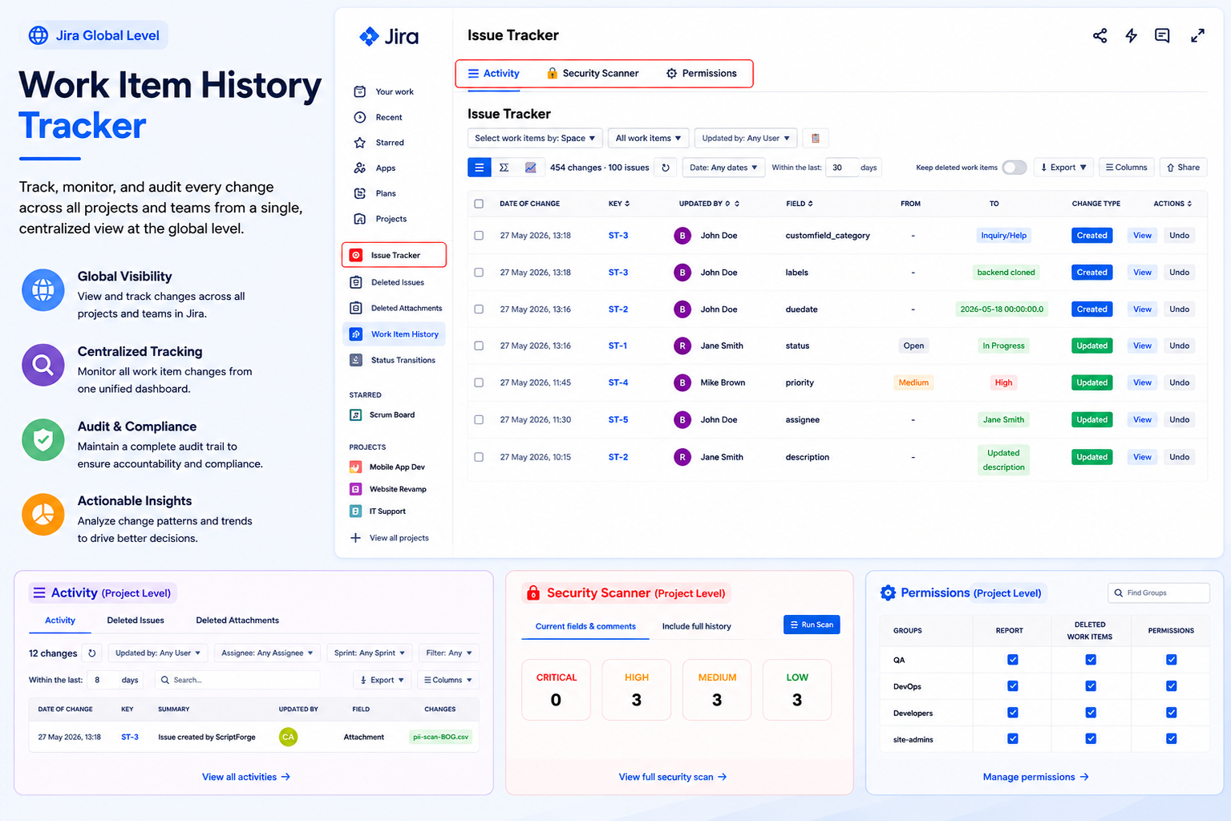The width and height of the screenshot is (1231, 821).
Task: Open Deleted Issues in the sidebar
Action: [x=397, y=282]
